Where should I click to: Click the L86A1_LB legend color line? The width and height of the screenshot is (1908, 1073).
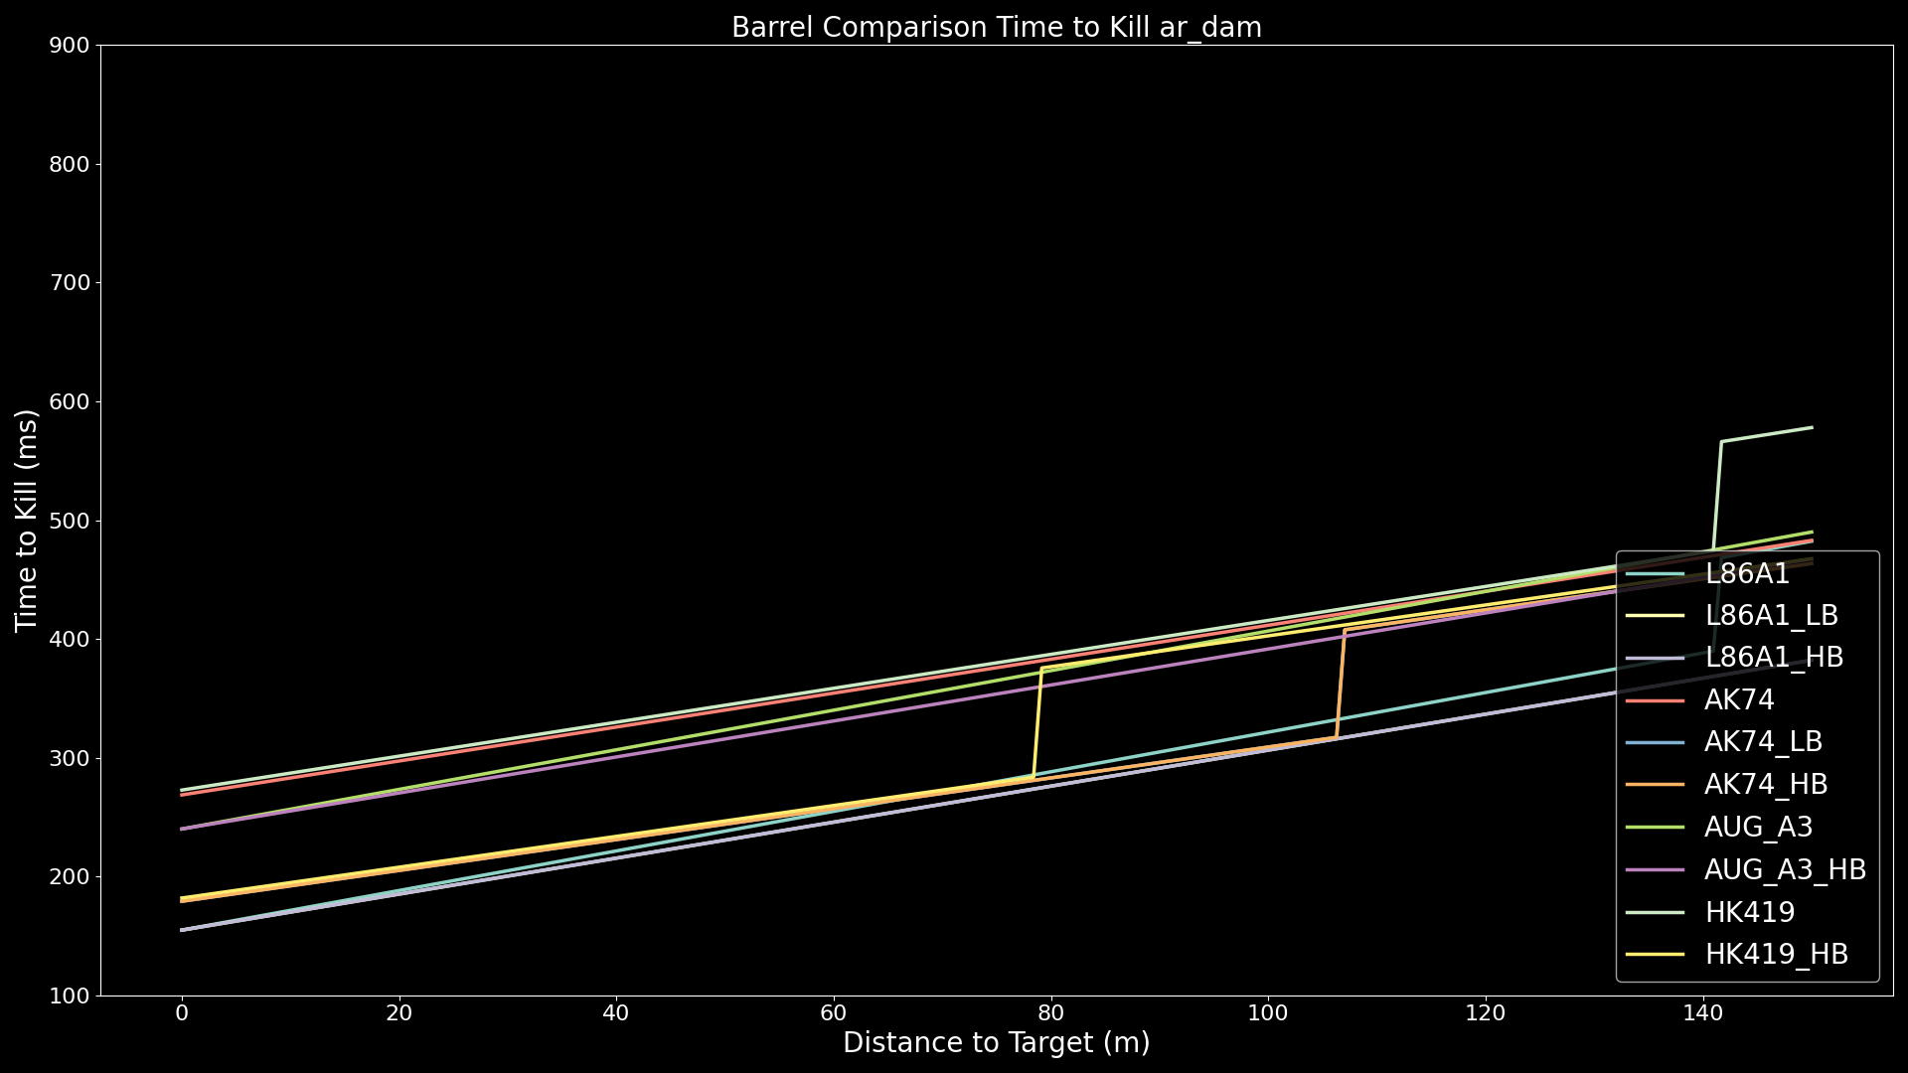coord(1656,616)
